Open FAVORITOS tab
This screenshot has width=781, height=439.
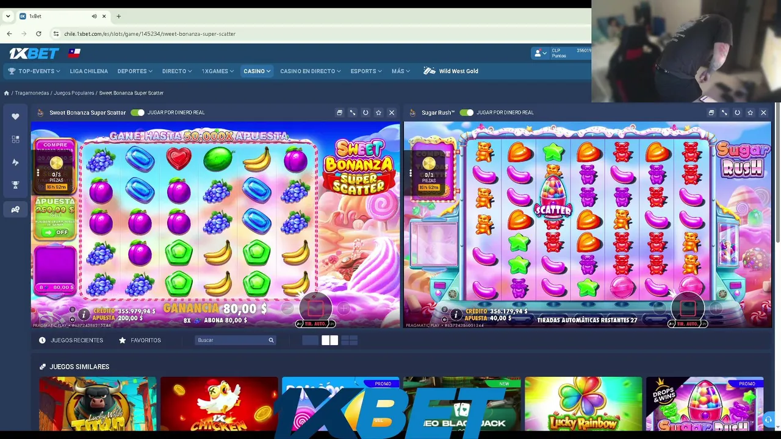[140, 340]
